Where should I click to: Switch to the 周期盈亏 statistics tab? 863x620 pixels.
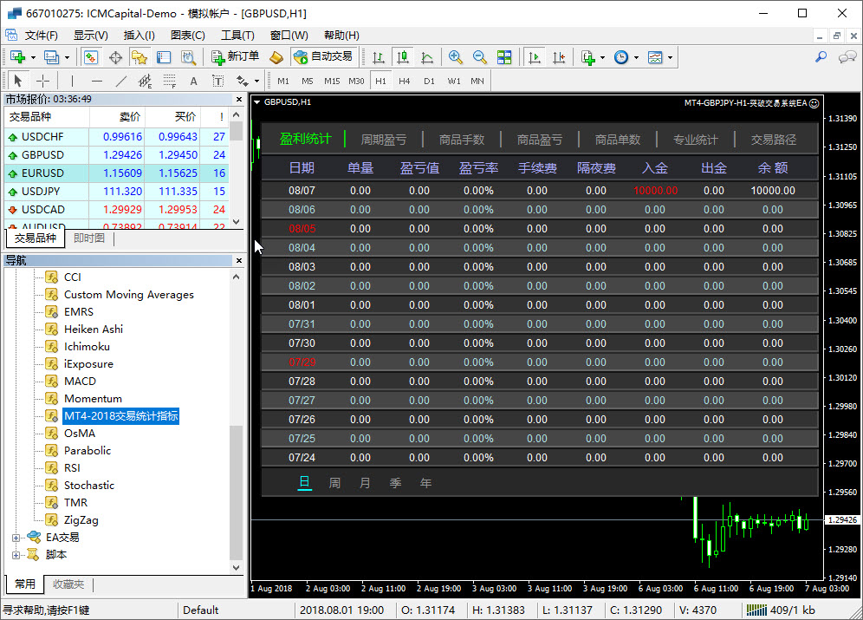pos(384,140)
